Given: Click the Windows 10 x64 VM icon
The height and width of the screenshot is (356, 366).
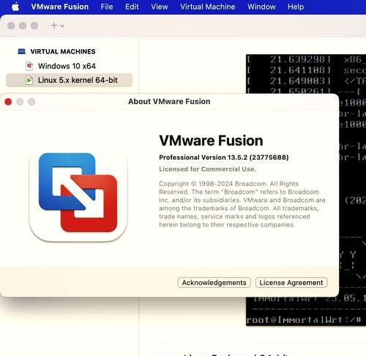Looking at the screenshot, I should 29,66.
